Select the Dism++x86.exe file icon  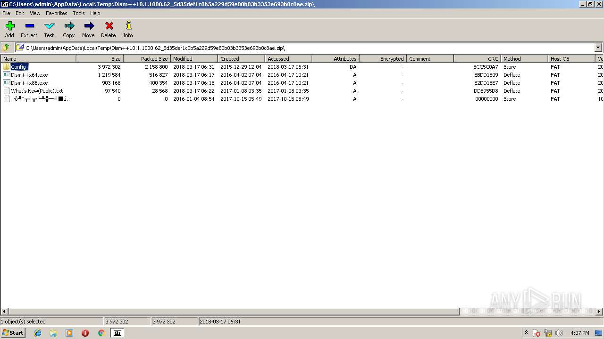[7, 83]
